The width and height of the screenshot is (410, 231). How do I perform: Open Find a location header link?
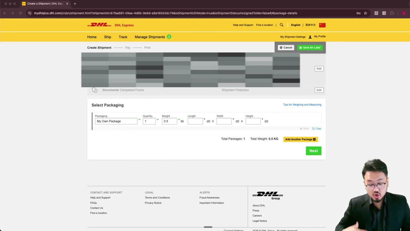265,25
